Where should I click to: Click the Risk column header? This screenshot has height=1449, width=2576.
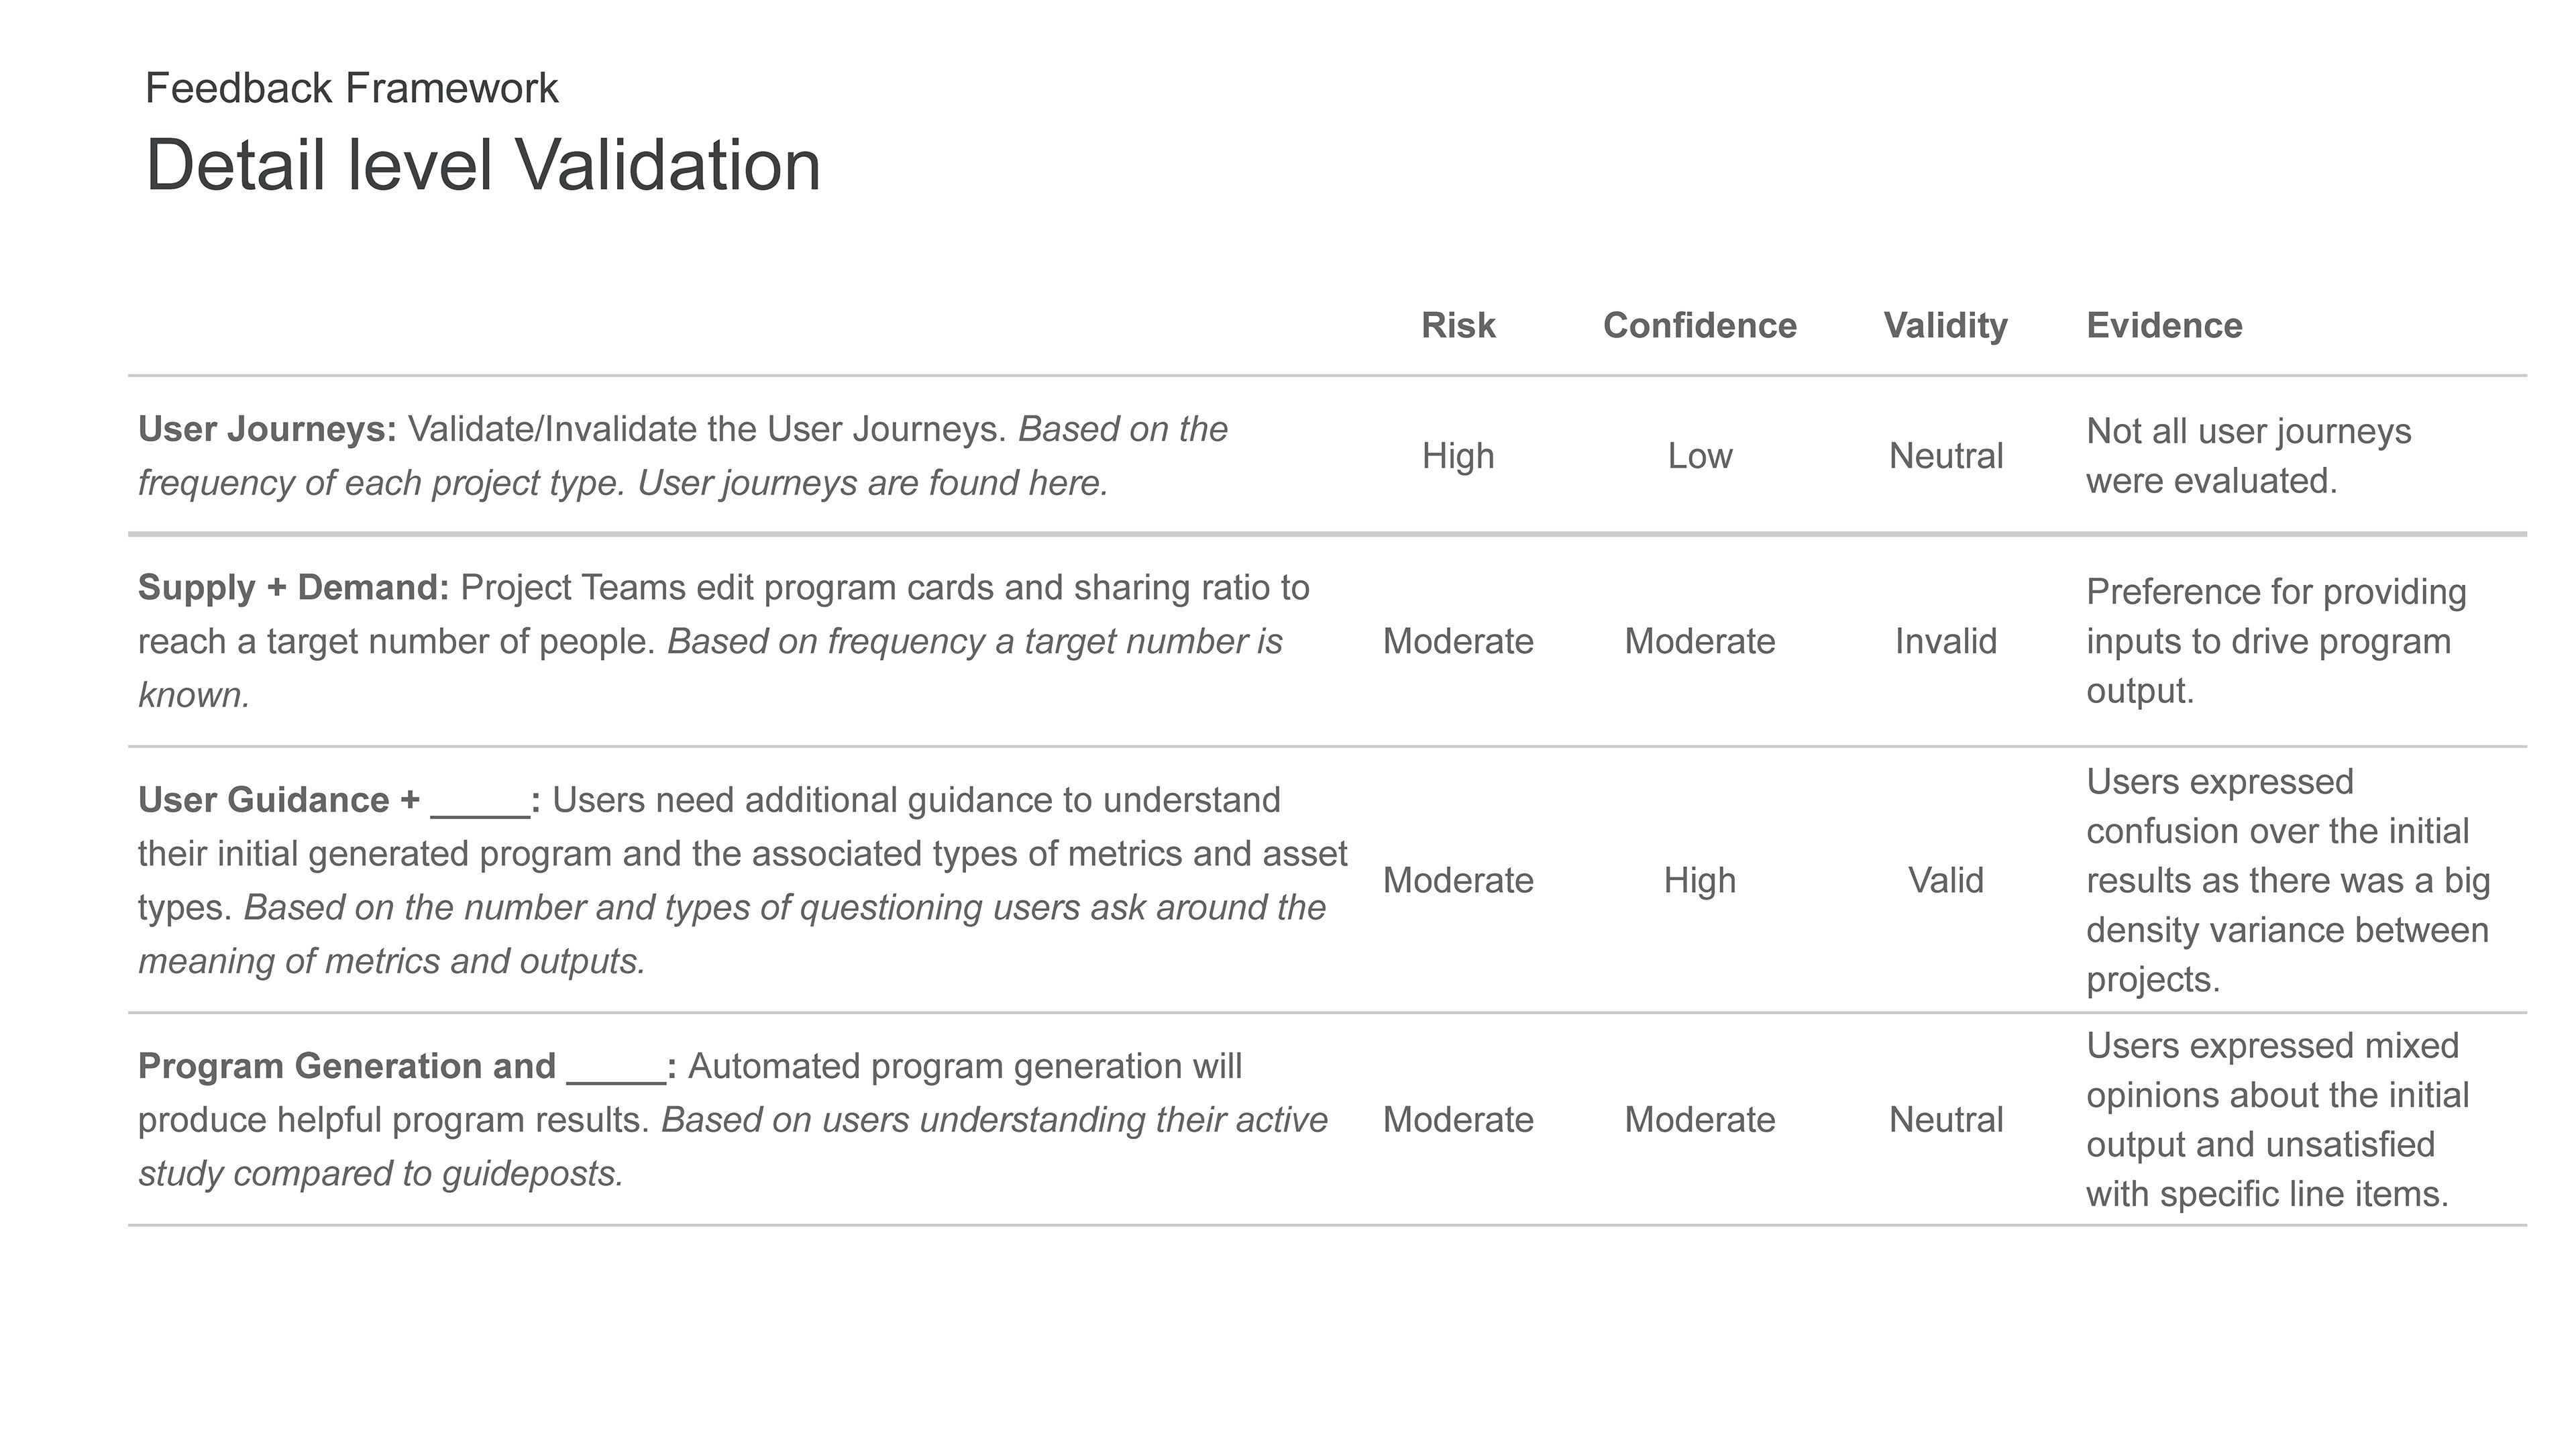(1458, 325)
